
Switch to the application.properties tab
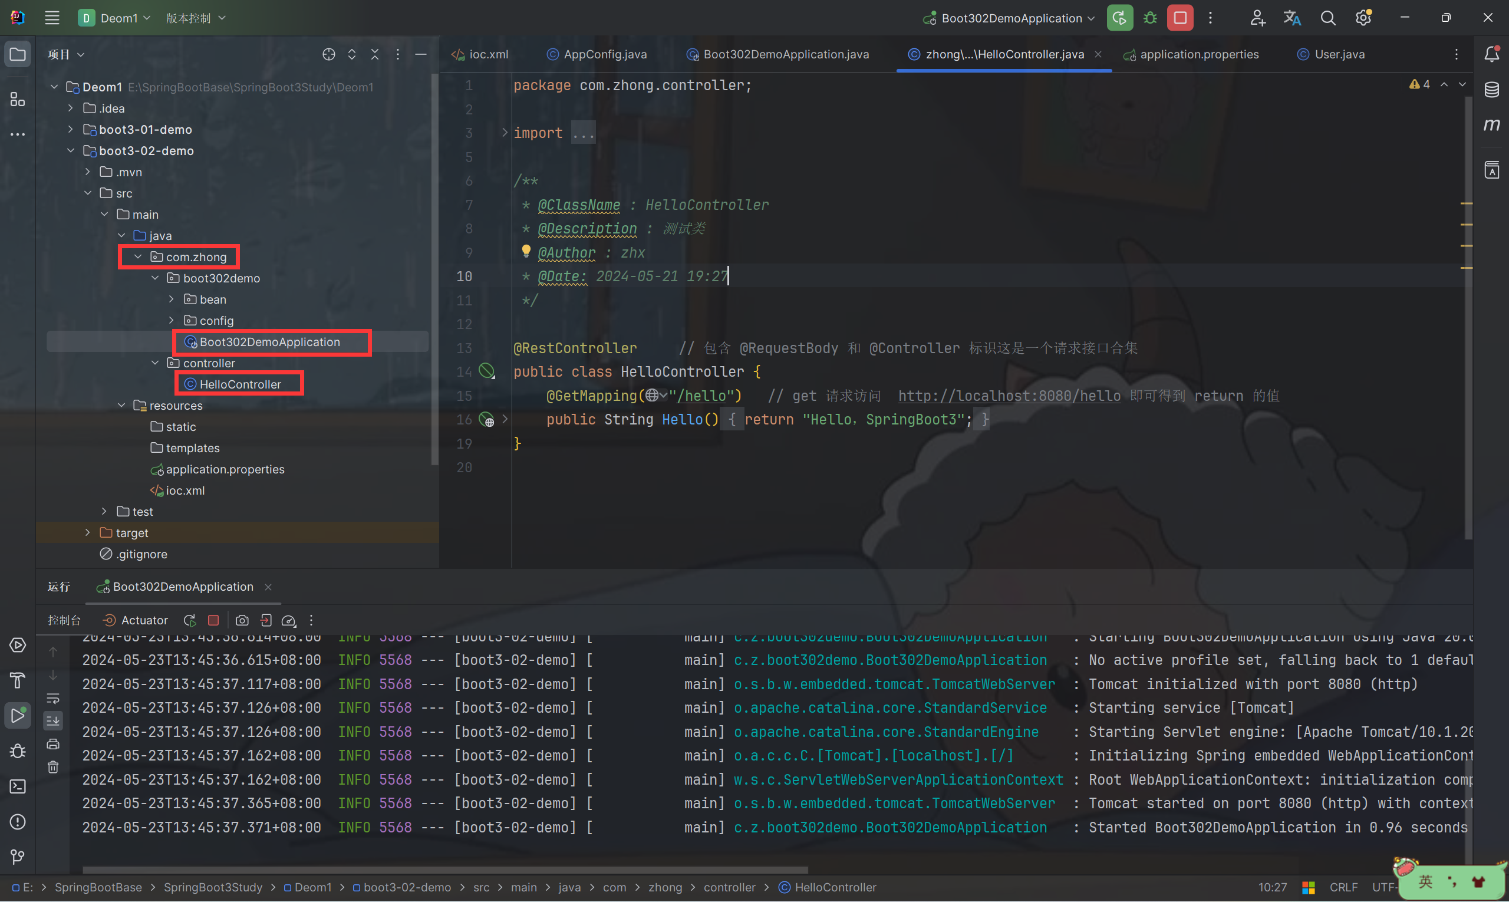[1198, 55]
